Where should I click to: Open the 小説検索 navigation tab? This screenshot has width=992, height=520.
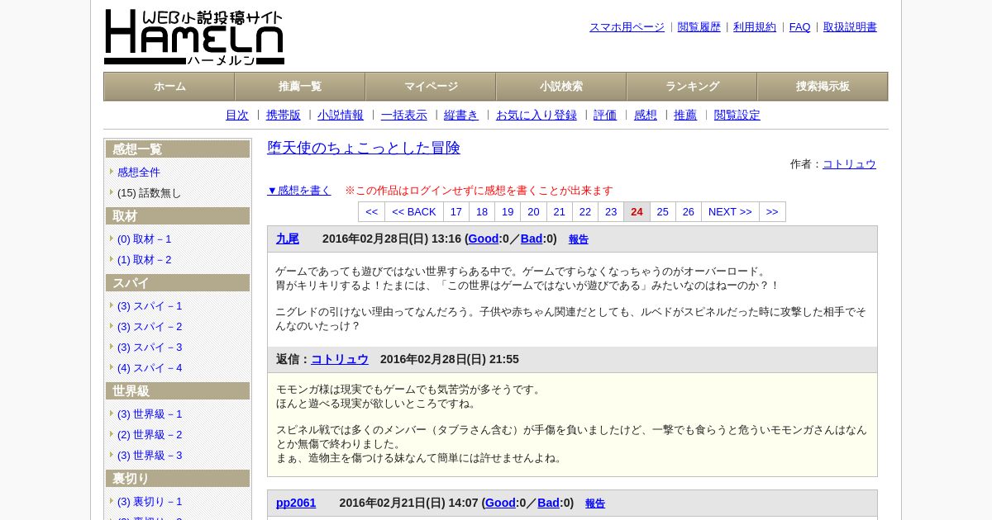[561, 87]
